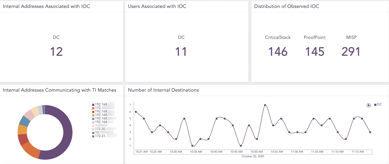Image resolution: width=389 pixels, height=164 pixels.
Task: Click the pink 192.168 legend square
Action: tap(93, 122)
